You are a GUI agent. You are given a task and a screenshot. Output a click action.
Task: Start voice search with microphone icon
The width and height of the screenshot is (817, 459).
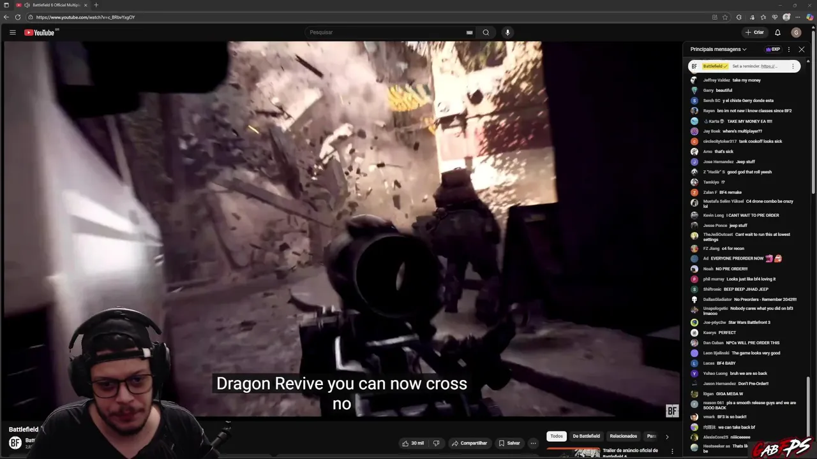507,33
